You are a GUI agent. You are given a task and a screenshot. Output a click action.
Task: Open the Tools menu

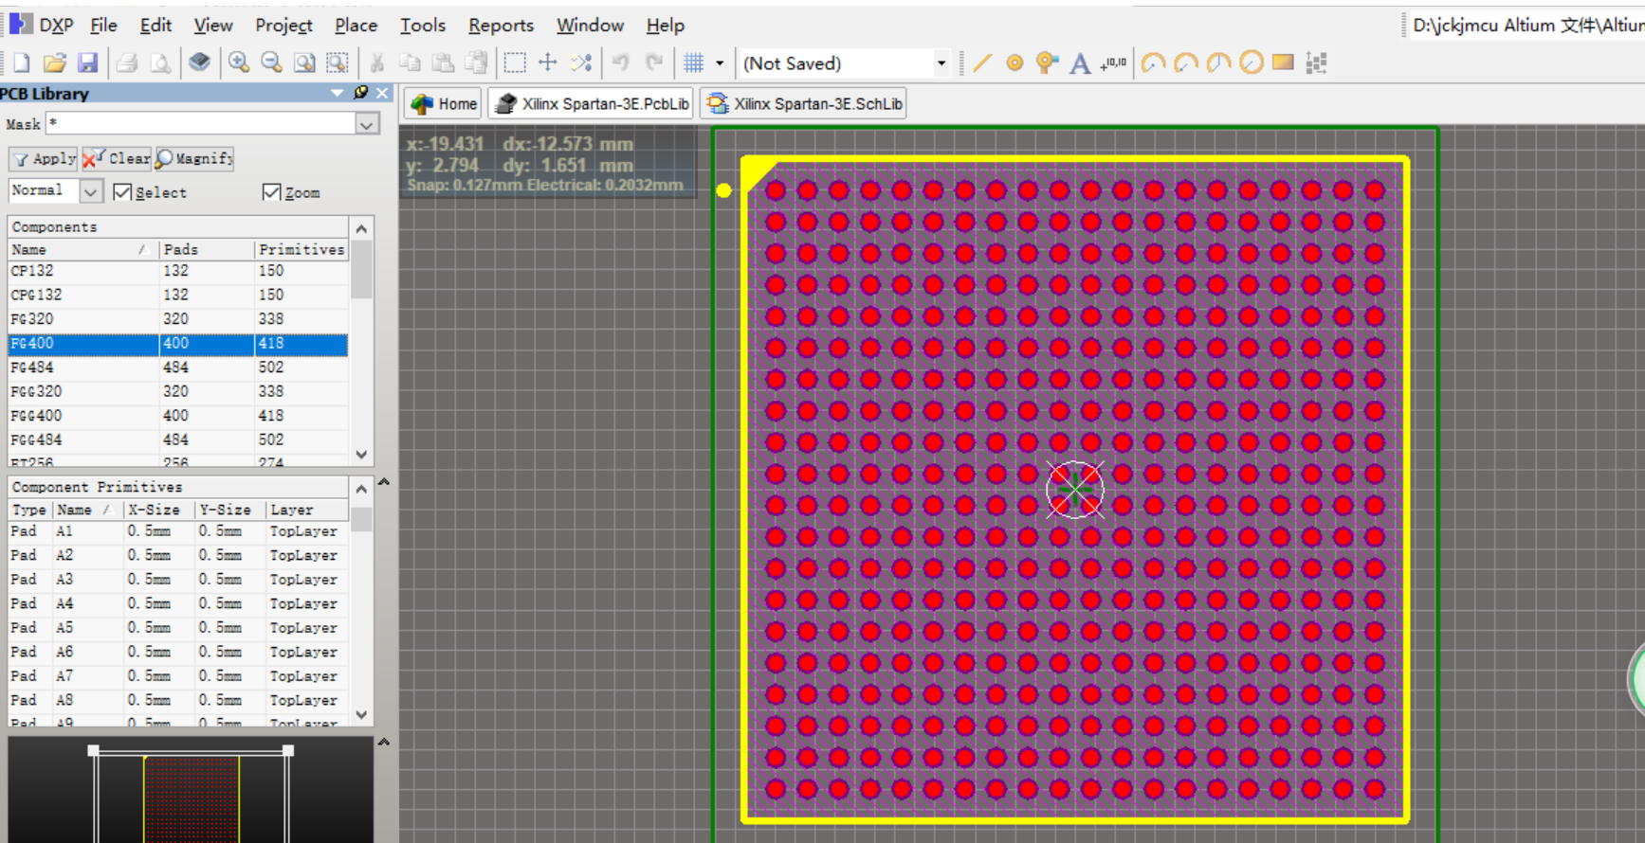[x=423, y=26]
